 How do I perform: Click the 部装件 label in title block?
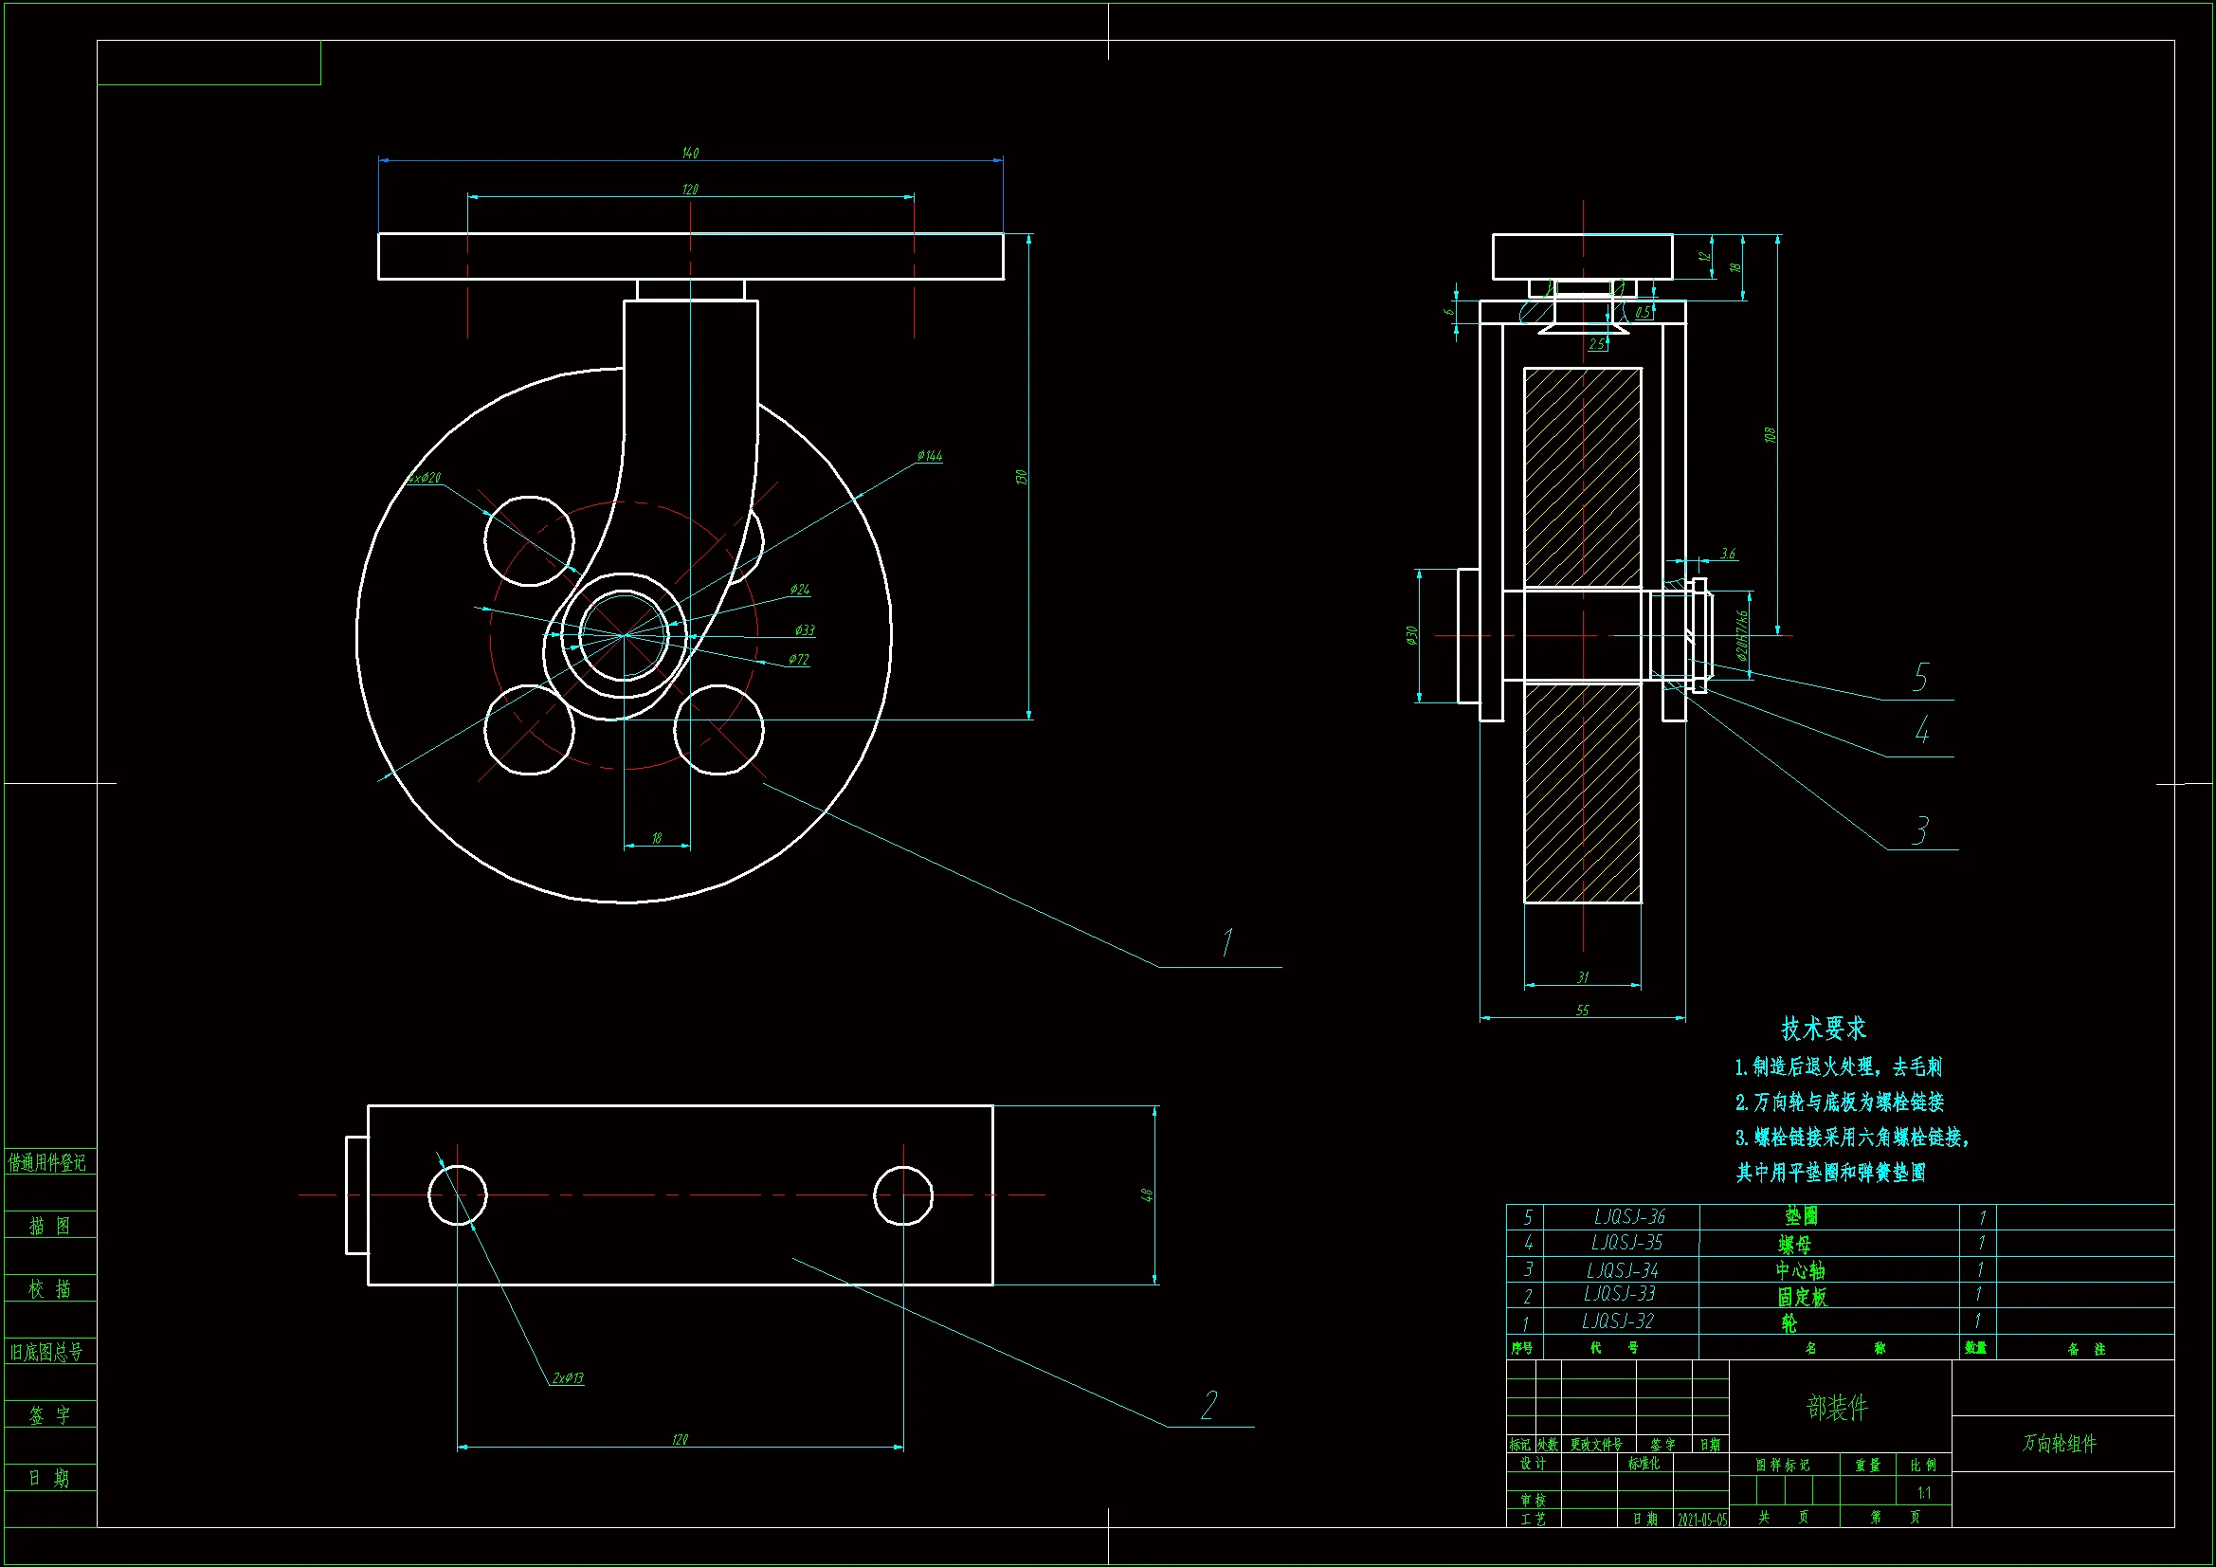coord(1837,1408)
